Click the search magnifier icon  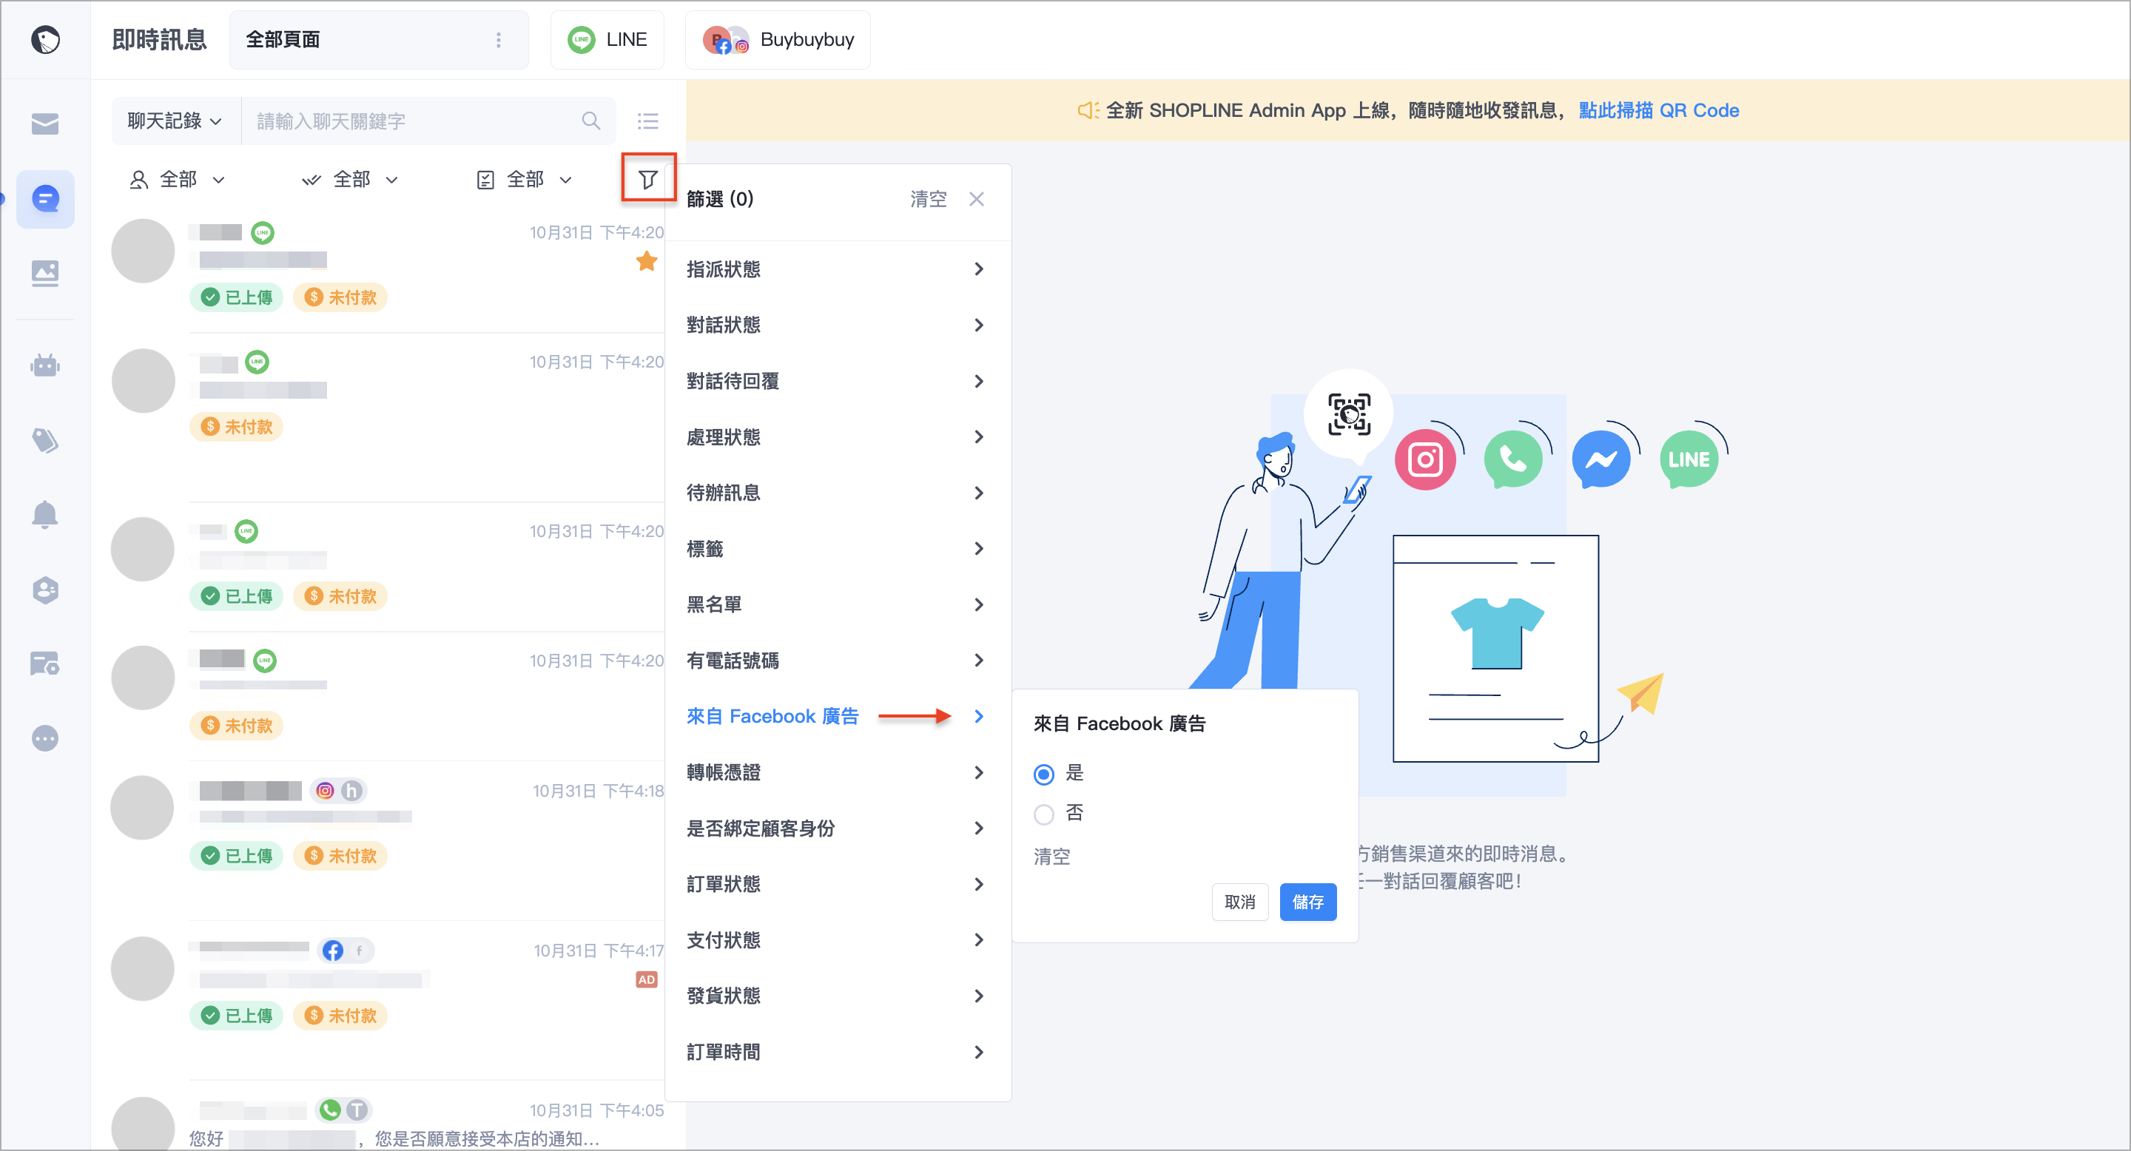coord(590,121)
